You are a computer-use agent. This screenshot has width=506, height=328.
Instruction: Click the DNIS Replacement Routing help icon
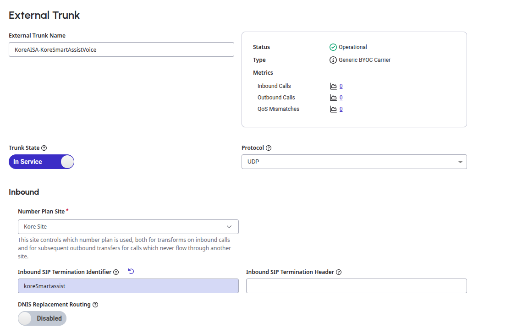point(95,305)
